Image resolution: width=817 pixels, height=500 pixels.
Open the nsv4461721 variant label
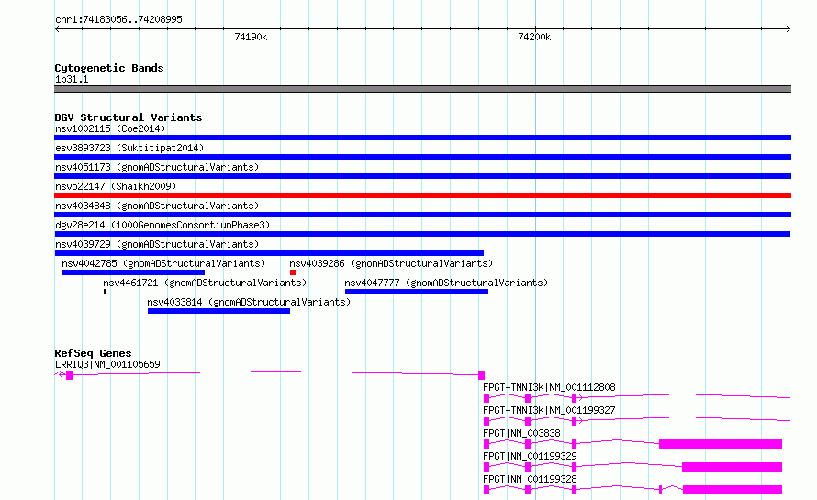205,283
